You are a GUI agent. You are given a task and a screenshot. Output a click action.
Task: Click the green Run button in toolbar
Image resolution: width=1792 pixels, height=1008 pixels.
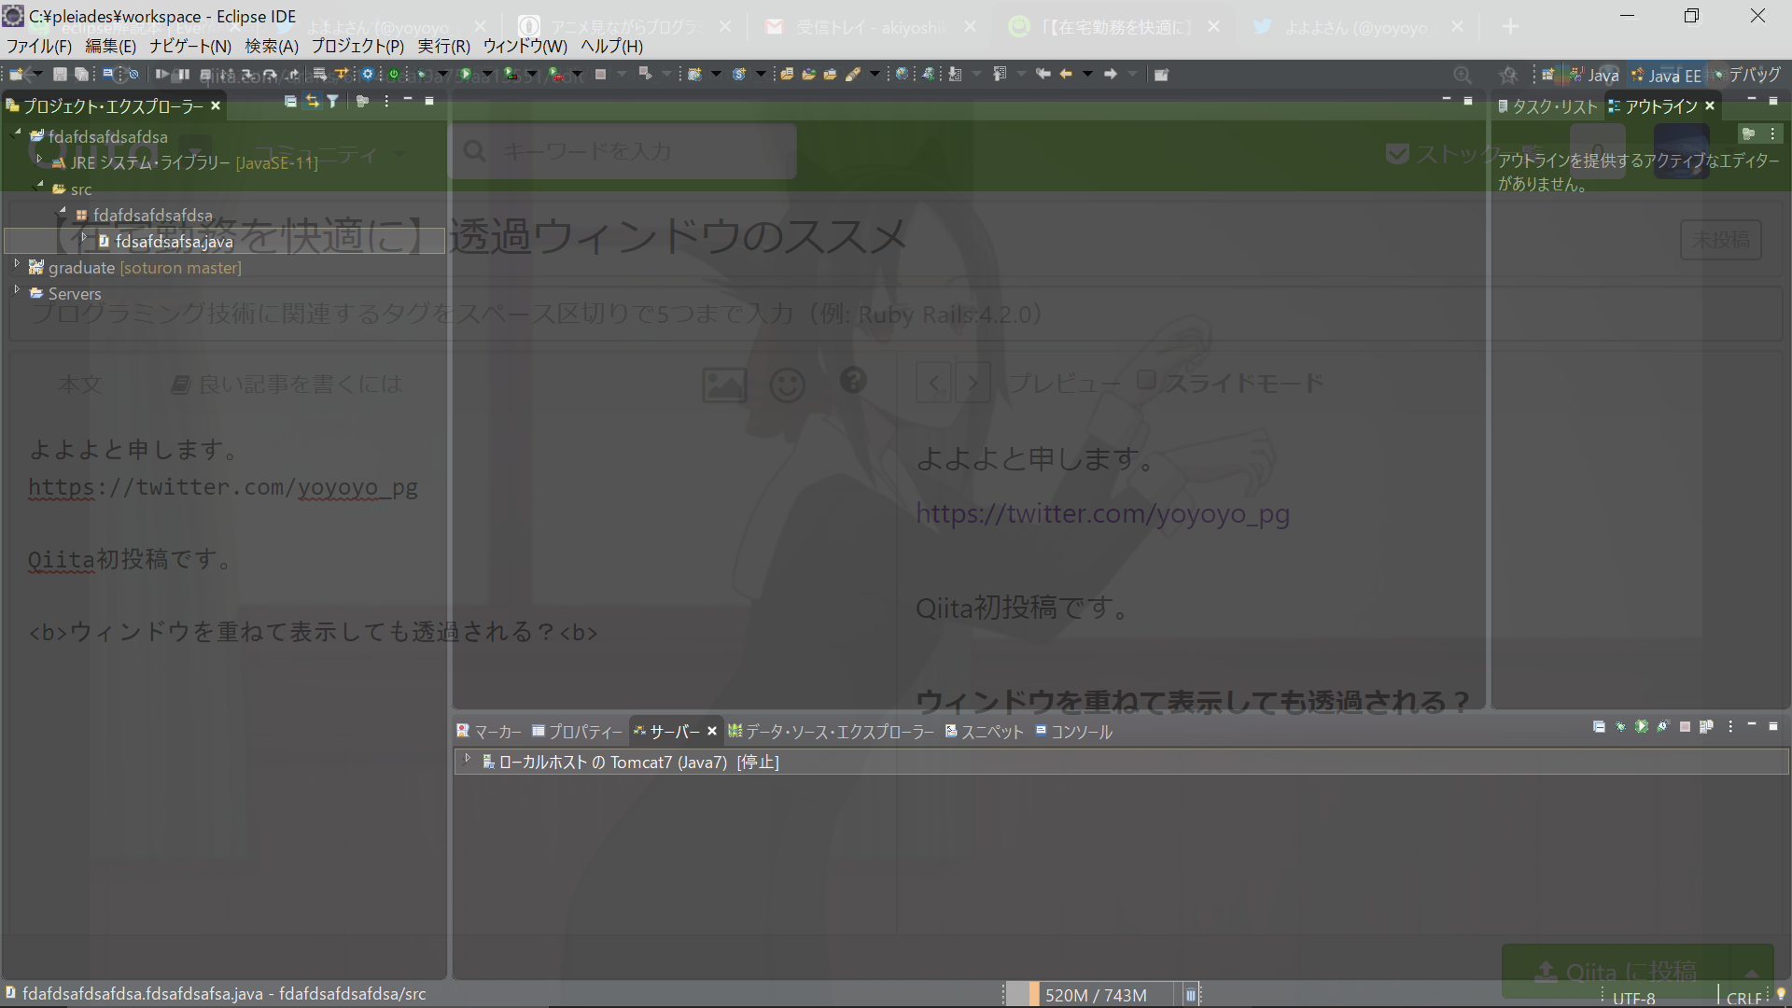point(465,74)
